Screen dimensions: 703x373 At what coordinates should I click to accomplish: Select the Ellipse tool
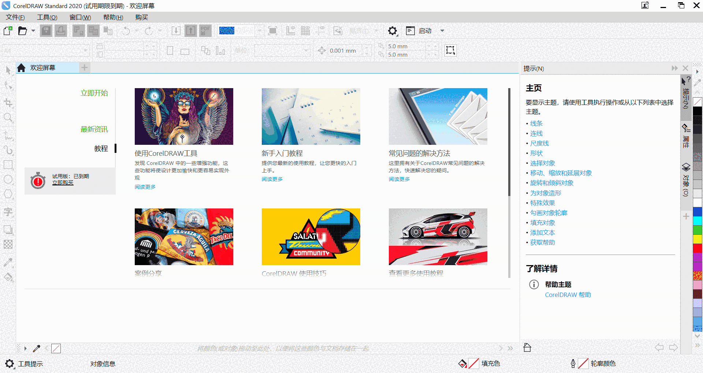(x=8, y=179)
